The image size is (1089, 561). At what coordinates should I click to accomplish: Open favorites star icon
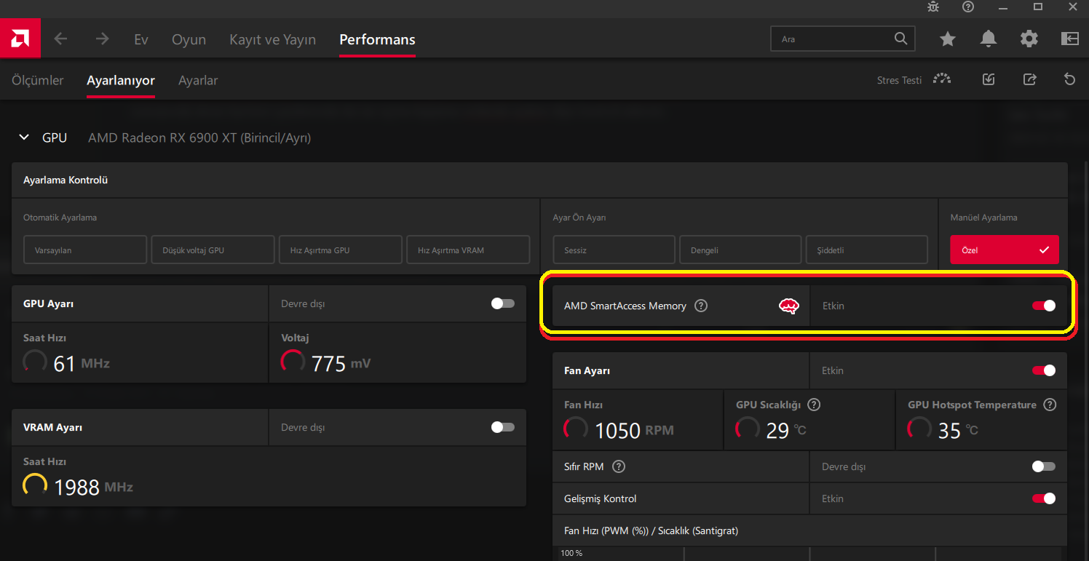[948, 39]
